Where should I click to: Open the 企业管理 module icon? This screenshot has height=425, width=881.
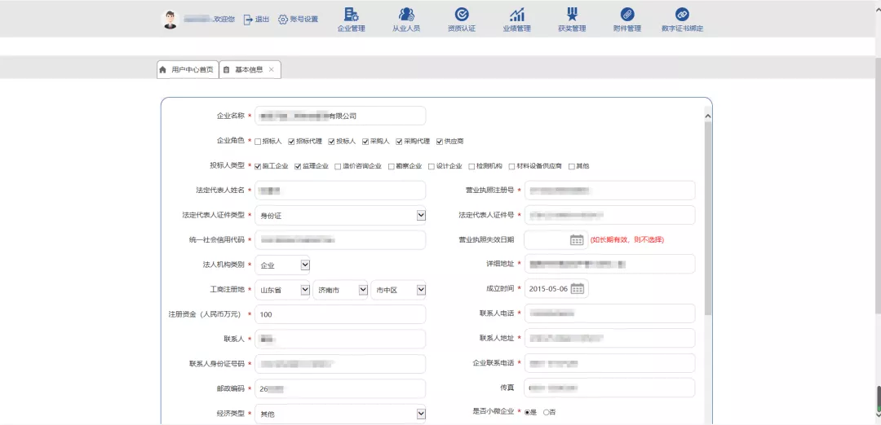pyautogui.click(x=351, y=15)
